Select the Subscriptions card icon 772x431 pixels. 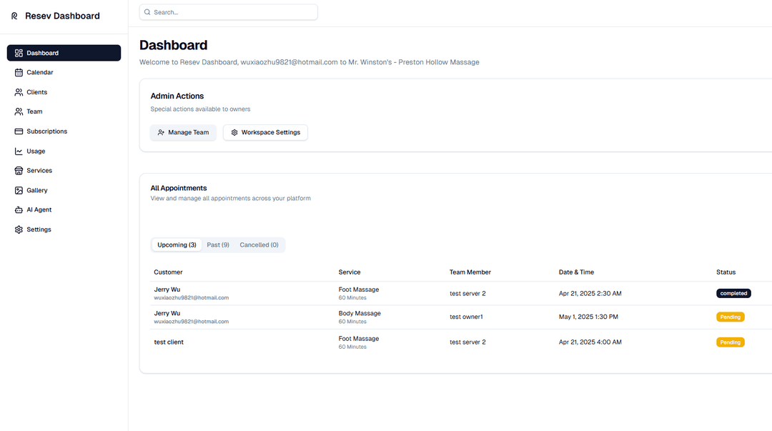click(19, 132)
